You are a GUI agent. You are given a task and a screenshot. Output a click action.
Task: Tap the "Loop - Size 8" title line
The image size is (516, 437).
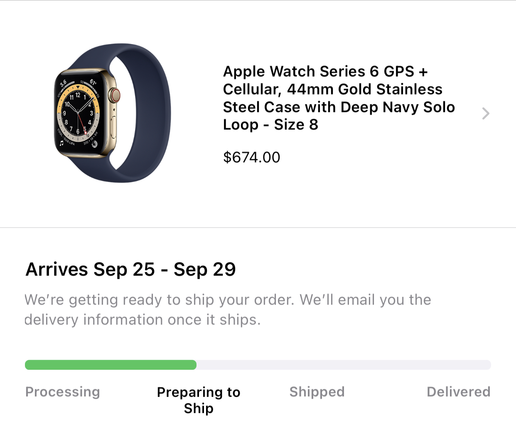[270, 125]
